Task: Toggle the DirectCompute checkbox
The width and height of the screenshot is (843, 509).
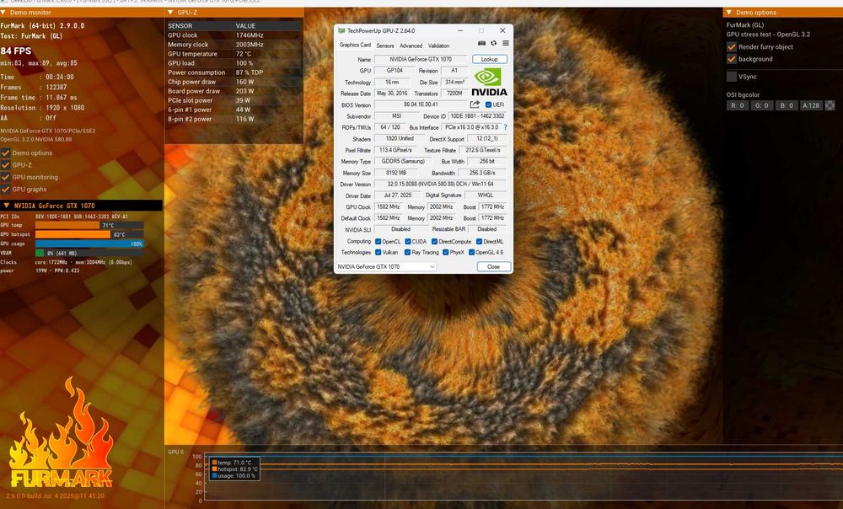Action: [434, 241]
